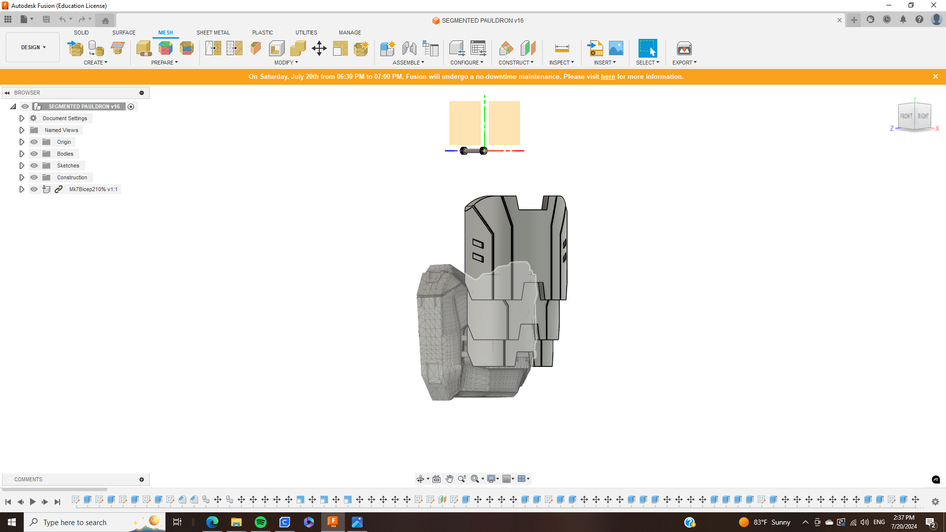
Task: Click the FRONT face of the ViewCube
Action: click(907, 116)
